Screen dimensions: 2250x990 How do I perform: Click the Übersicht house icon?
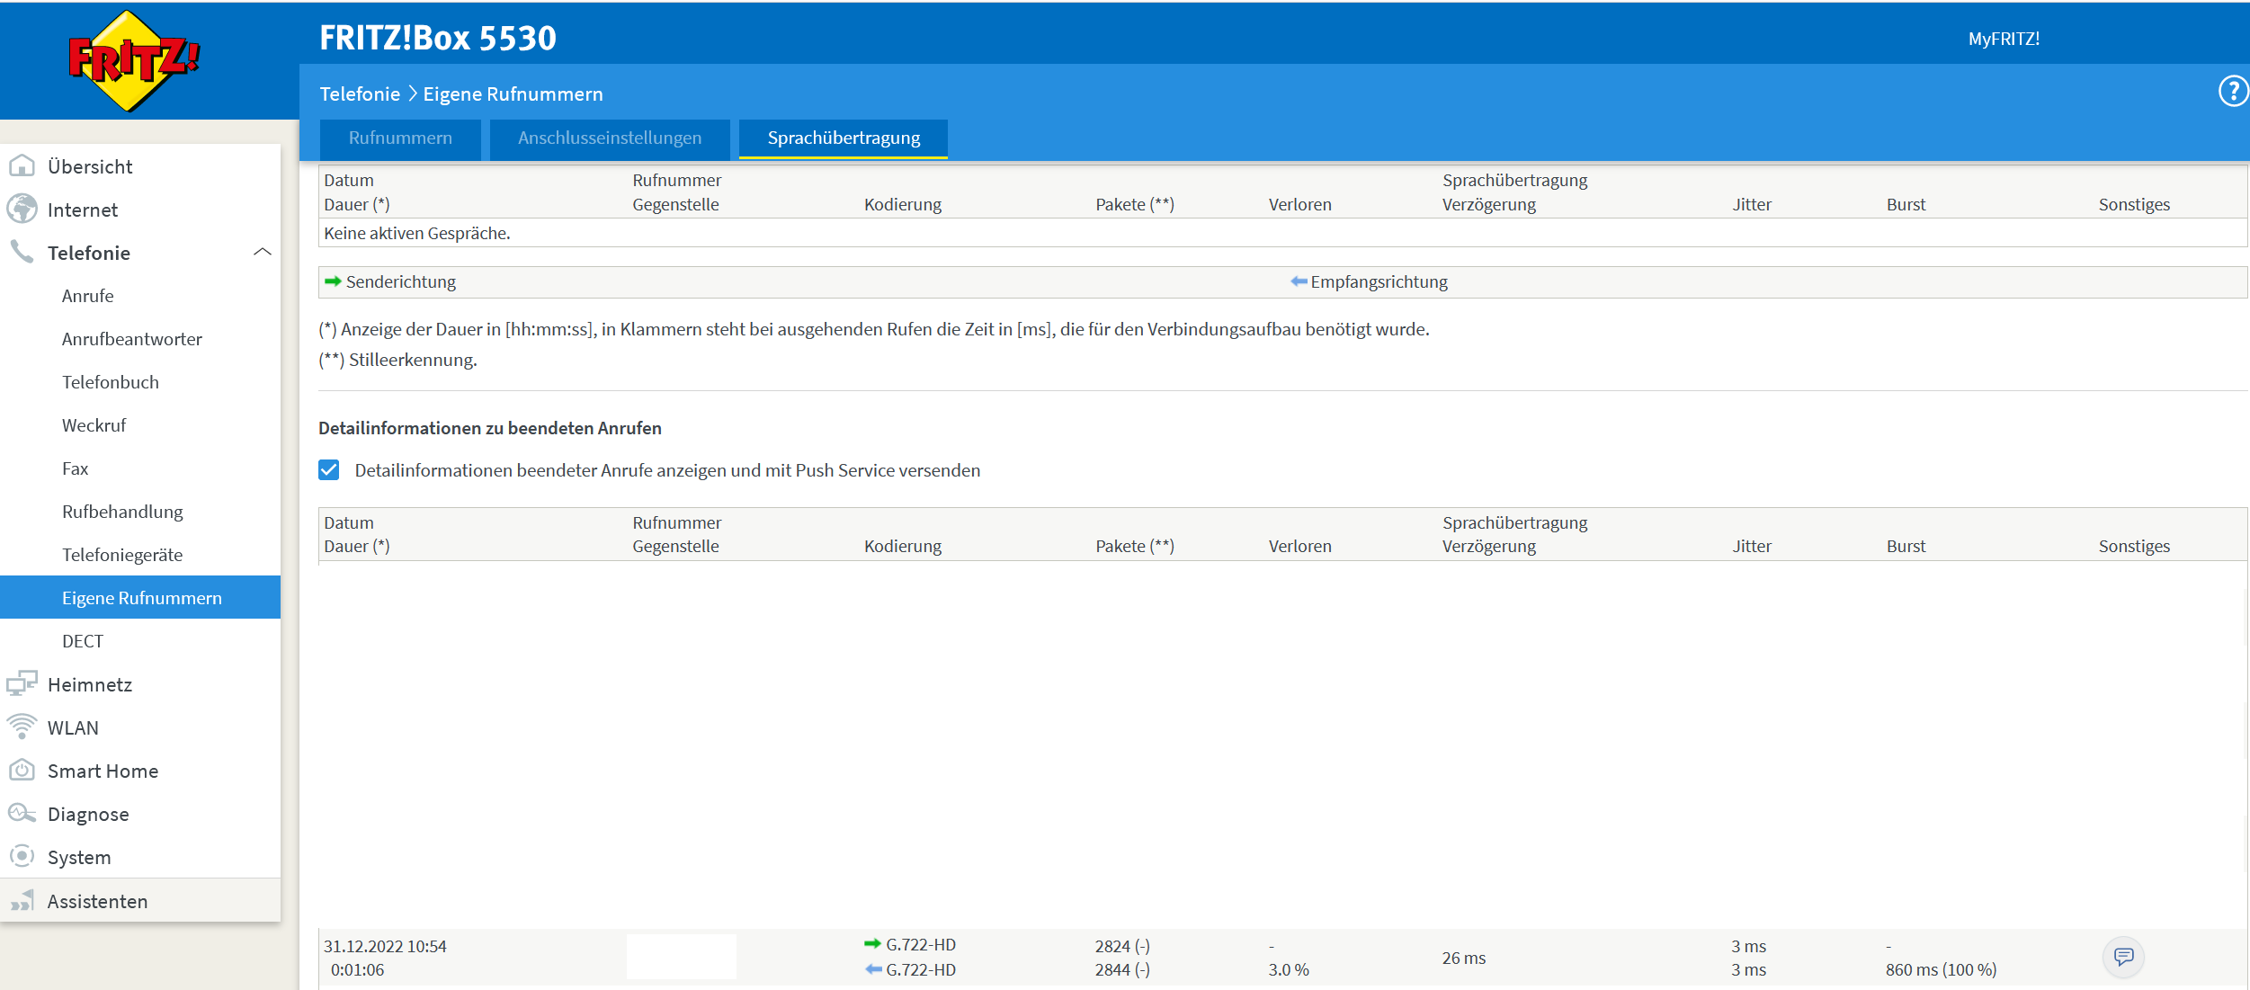point(22,166)
